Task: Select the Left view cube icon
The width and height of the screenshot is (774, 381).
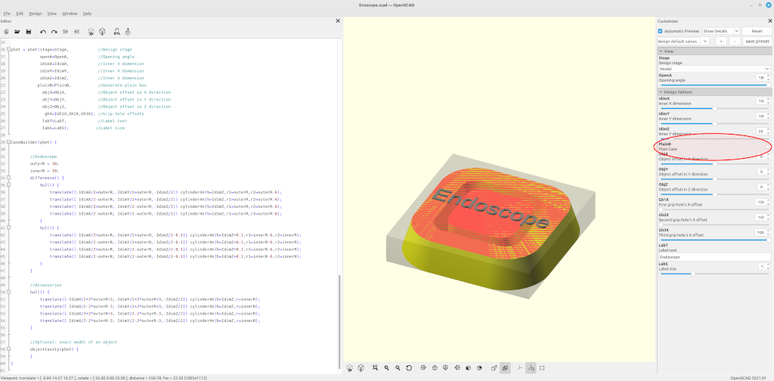Action: click(457, 367)
